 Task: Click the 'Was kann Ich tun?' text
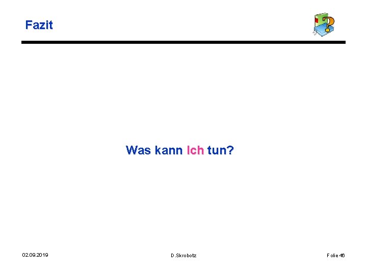click(180, 150)
